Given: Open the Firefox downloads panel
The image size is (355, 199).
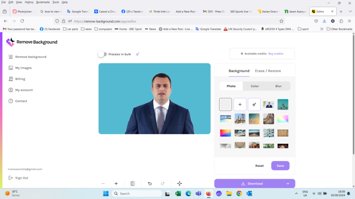Looking at the screenshot, I should (x=324, y=21).
